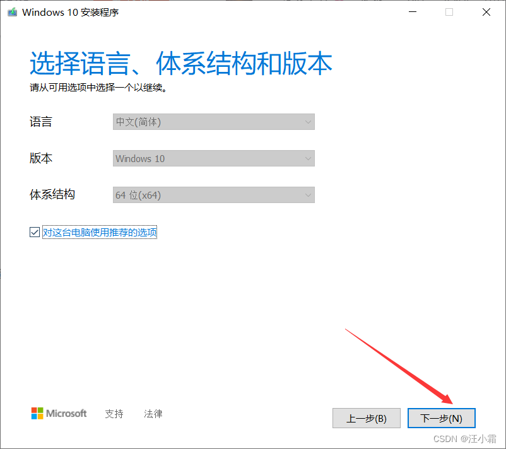
Task: Click the Windows 10 setup title bar icon
Action: coord(12,12)
